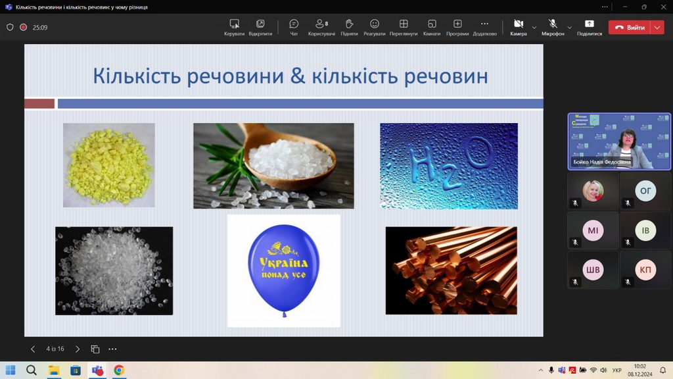
Task: Open the Переглянути view menu
Action: tap(404, 27)
